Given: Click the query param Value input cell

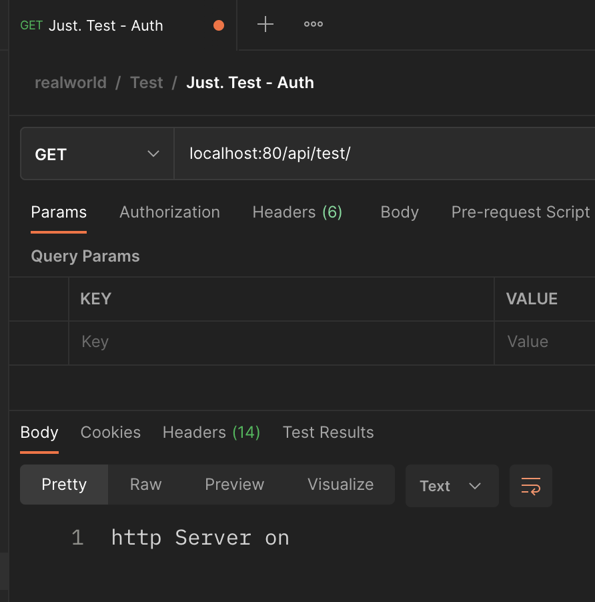Looking at the screenshot, I should click(x=545, y=342).
